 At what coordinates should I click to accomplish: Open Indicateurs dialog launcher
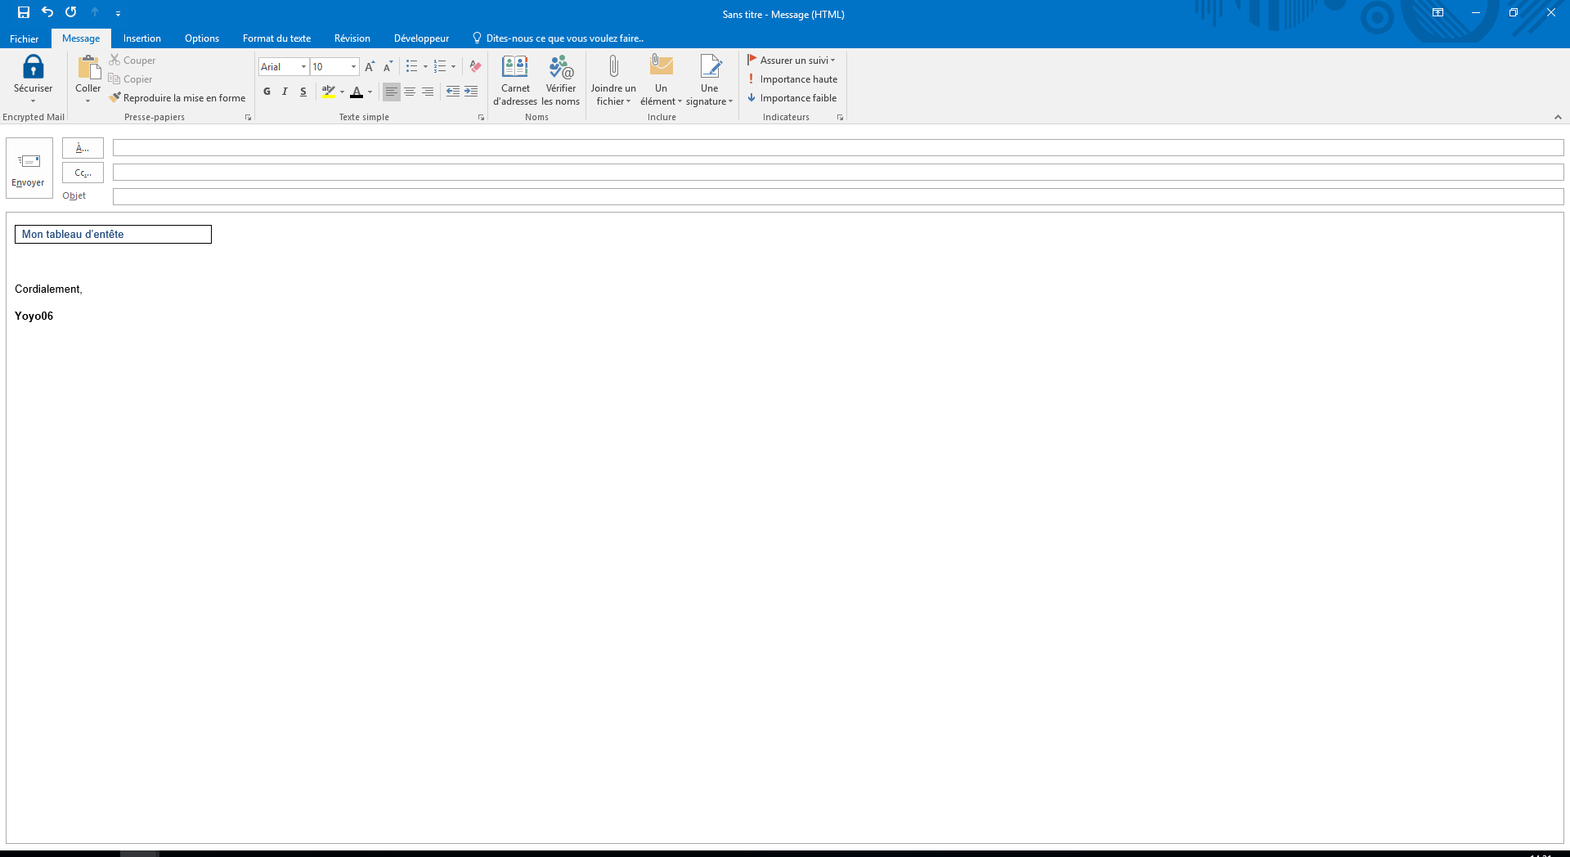point(840,118)
